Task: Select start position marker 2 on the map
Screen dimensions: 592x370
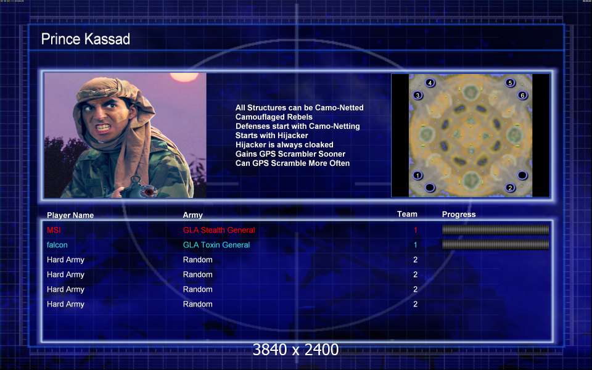Action: coord(510,187)
